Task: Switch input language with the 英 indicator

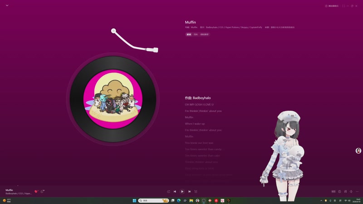Action: click(x=335, y=200)
